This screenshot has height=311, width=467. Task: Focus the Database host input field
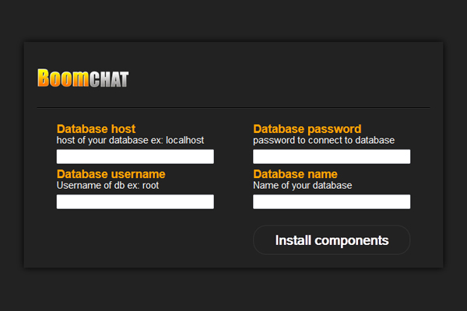tap(135, 157)
